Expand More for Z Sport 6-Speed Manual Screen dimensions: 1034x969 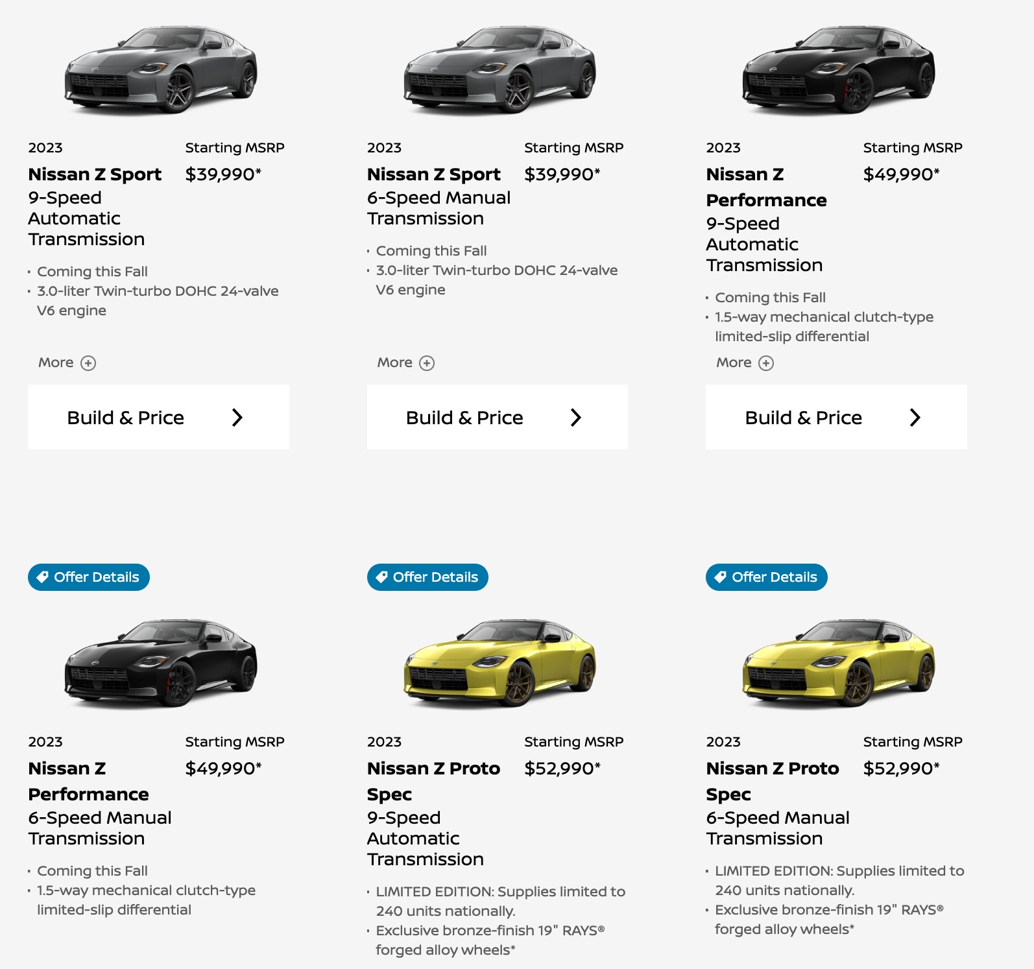click(x=405, y=363)
